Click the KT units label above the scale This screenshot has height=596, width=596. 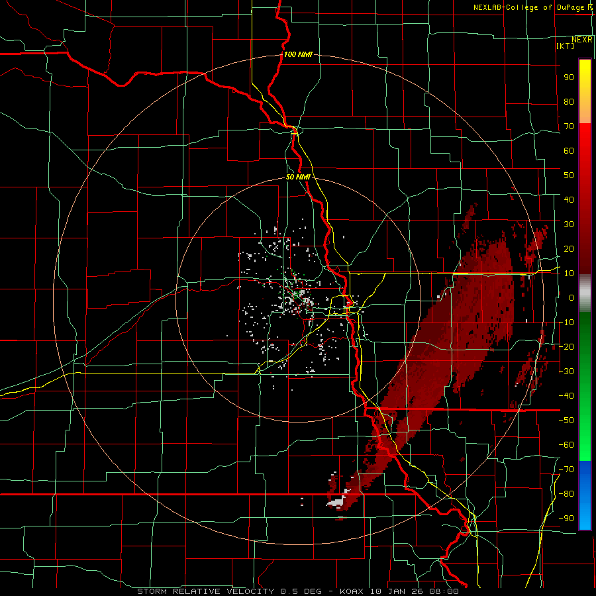(x=566, y=46)
